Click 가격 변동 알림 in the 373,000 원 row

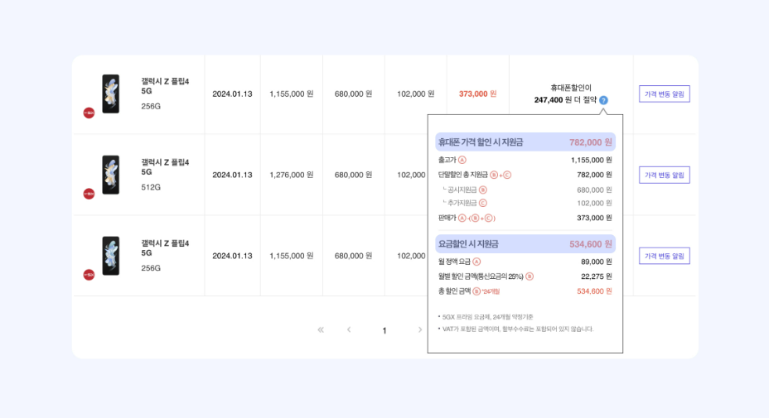[664, 94]
